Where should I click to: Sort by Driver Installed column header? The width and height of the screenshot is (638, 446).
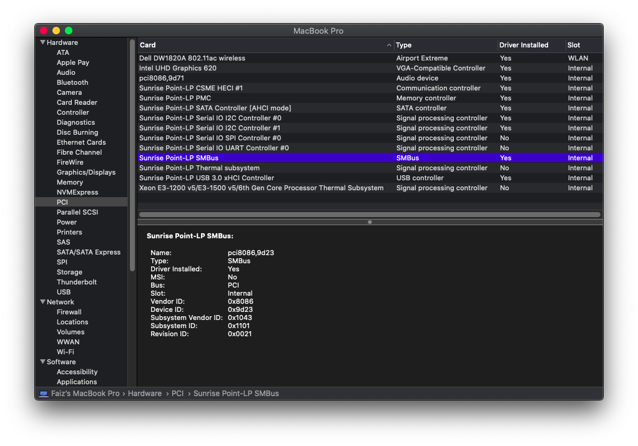click(531, 45)
